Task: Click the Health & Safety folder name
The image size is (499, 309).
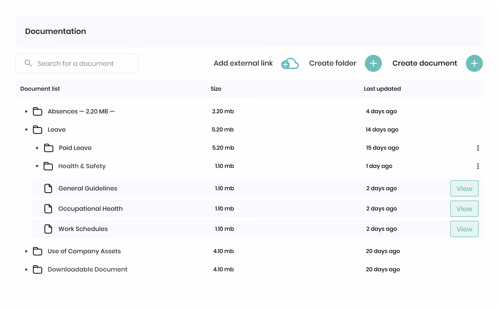Action: (x=82, y=166)
